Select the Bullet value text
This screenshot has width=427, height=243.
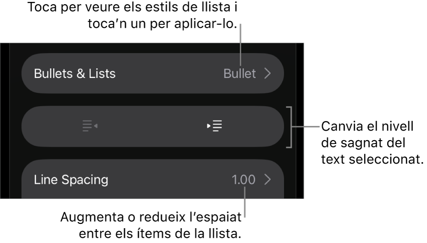coord(240,73)
